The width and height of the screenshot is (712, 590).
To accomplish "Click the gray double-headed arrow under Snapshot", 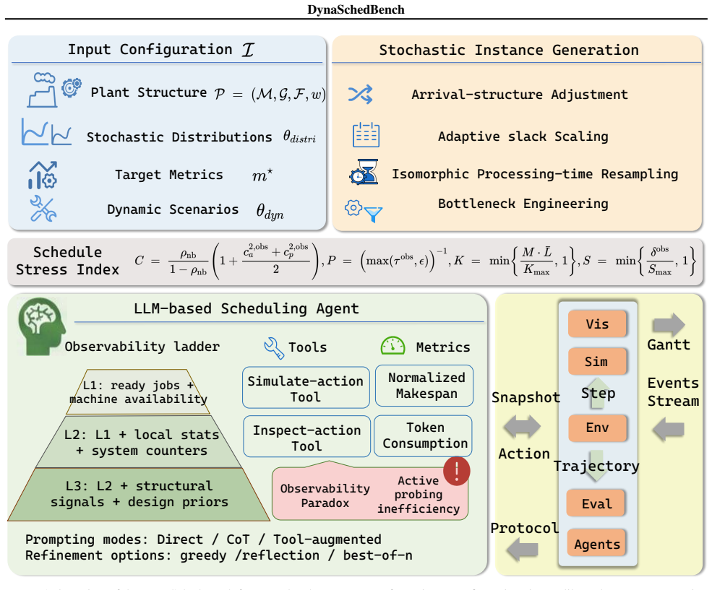I will 522,427.
